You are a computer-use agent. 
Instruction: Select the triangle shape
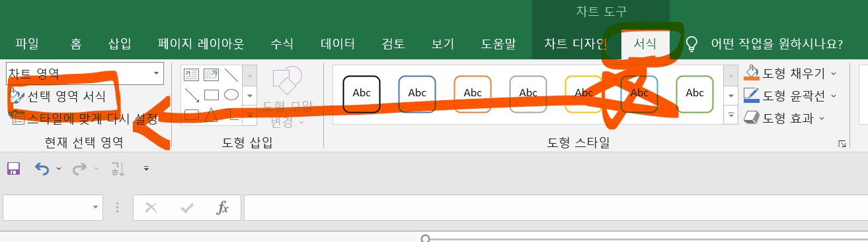(x=212, y=115)
